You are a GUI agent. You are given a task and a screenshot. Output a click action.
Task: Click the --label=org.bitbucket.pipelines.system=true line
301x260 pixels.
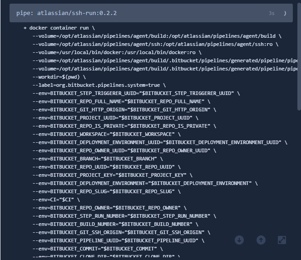99,85
